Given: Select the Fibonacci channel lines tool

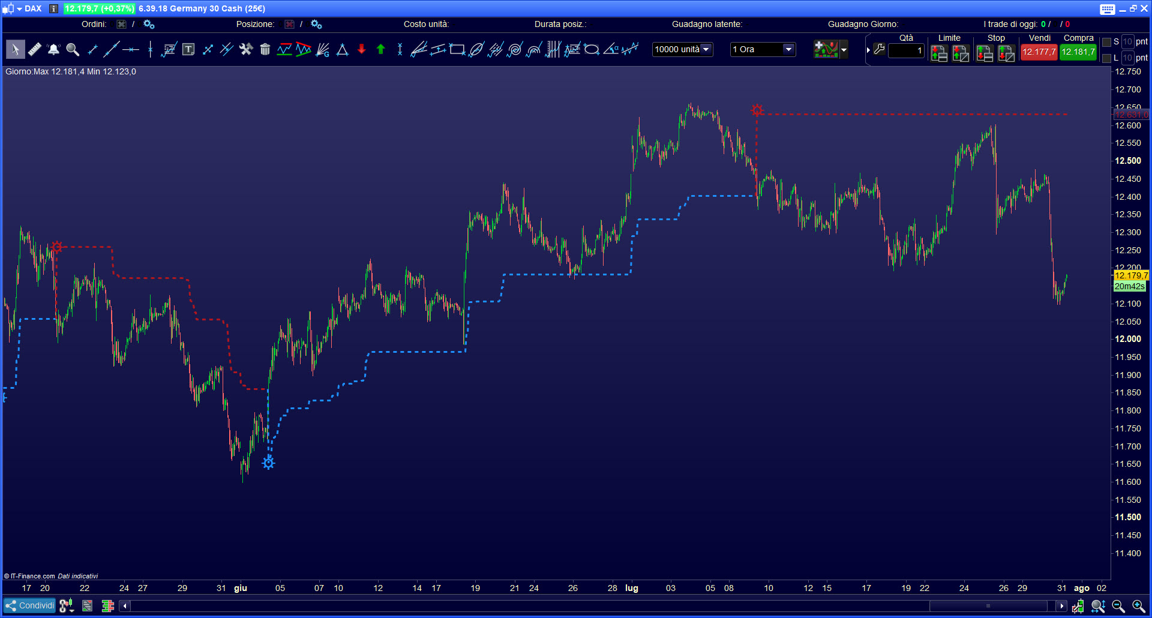Looking at the screenshot, I should [496, 49].
